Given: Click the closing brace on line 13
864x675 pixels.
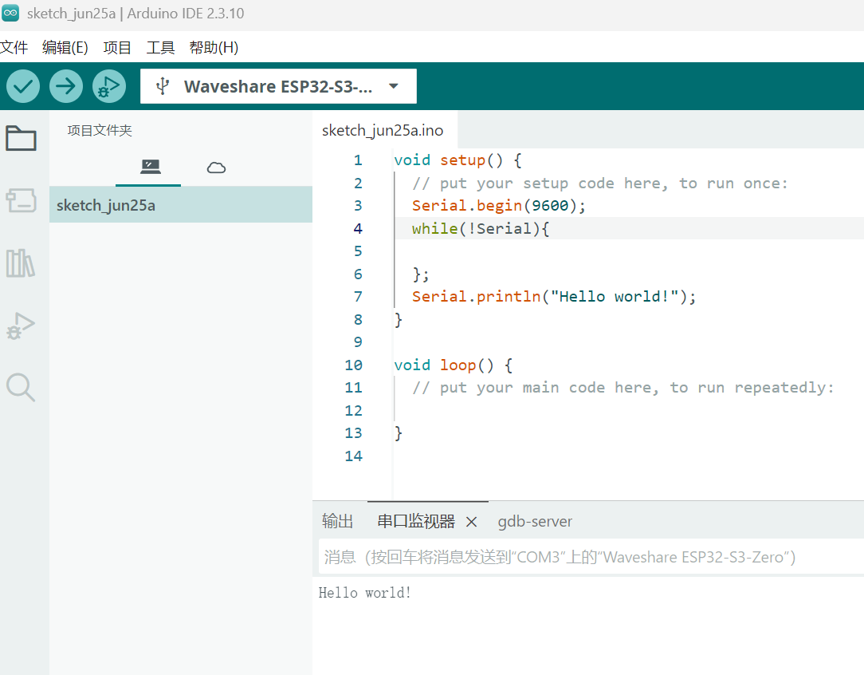Looking at the screenshot, I should point(399,433).
